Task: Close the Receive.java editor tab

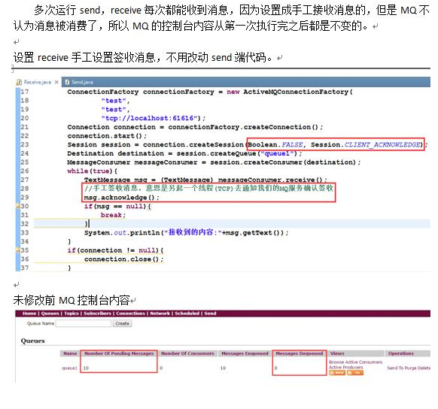Action: pos(56,82)
